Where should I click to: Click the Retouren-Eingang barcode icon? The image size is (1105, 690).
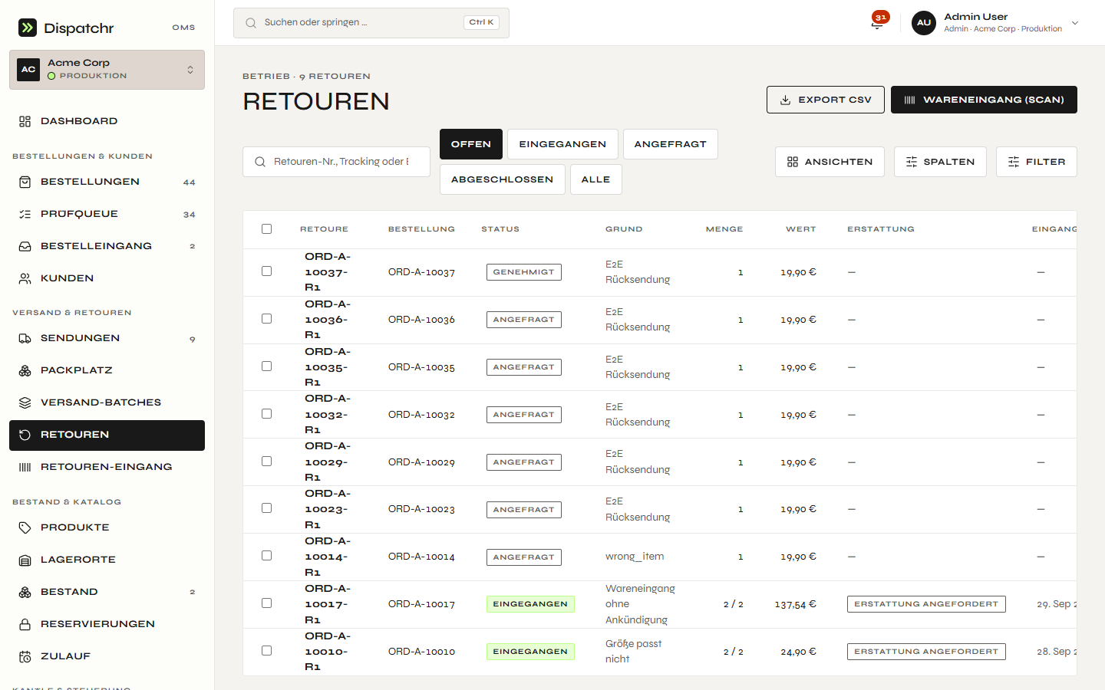(25, 467)
